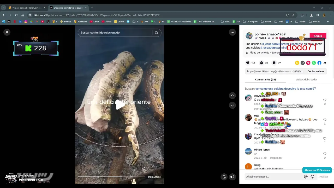The height and width of the screenshot is (188, 334).
Task: Switch to Vídeos del creador tab
Action: pyautogui.click(x=306, y=79)
